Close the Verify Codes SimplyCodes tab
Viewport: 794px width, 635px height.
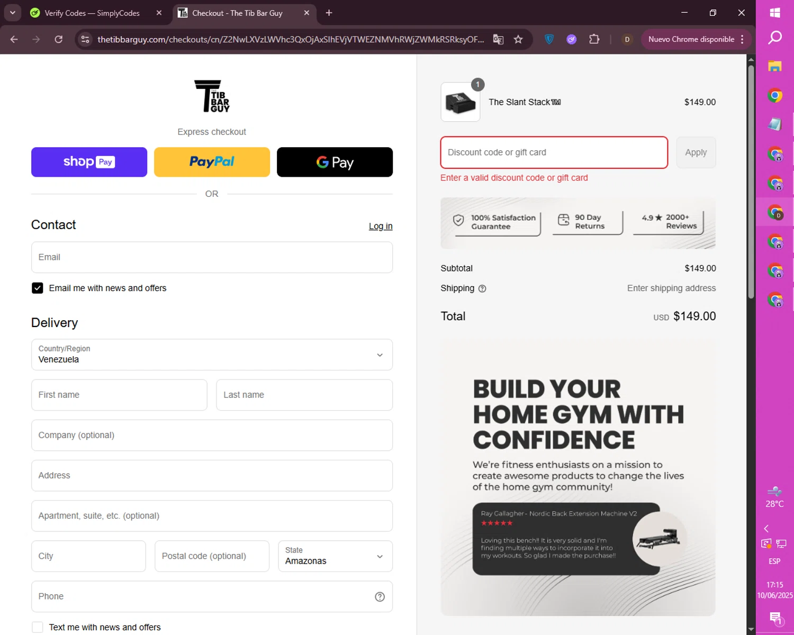tap(159, 13)
